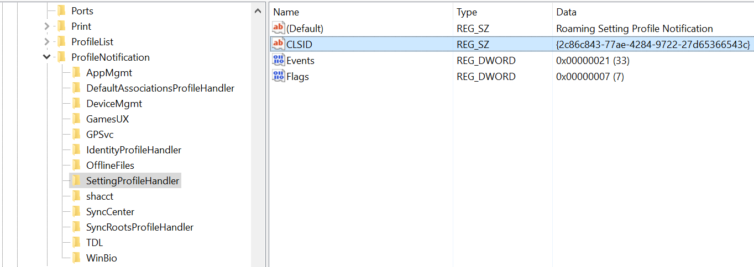The image size is (754, 267).
Task: Select the (Default) value name
Action: (305, 28)
